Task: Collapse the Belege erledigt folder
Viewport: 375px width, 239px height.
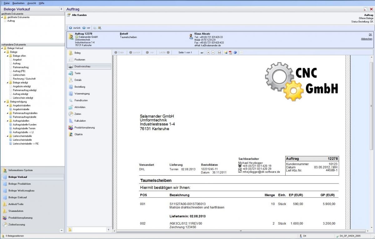Action: [7, 83]
